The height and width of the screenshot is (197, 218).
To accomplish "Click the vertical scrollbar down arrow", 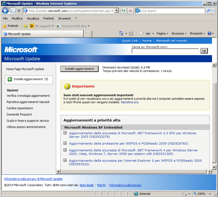I will 214,167.
